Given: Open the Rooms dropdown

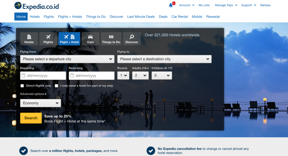Looking at the screenshot, I should (x=123, y=75).
